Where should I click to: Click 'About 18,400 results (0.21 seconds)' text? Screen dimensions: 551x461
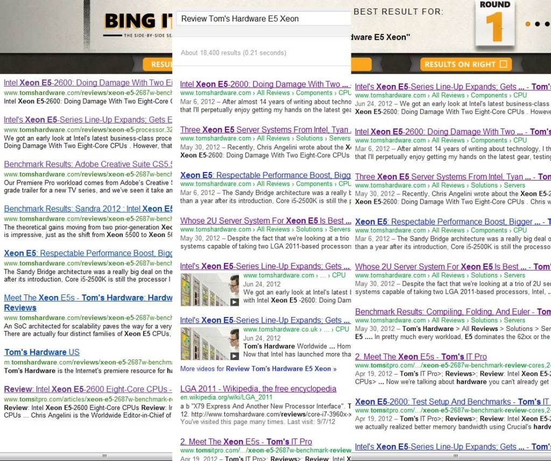234,53
